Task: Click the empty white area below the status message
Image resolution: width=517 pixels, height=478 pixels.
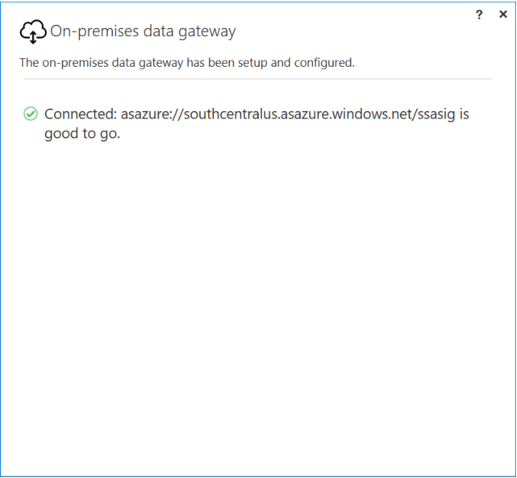Action: (x=258, y=306)
